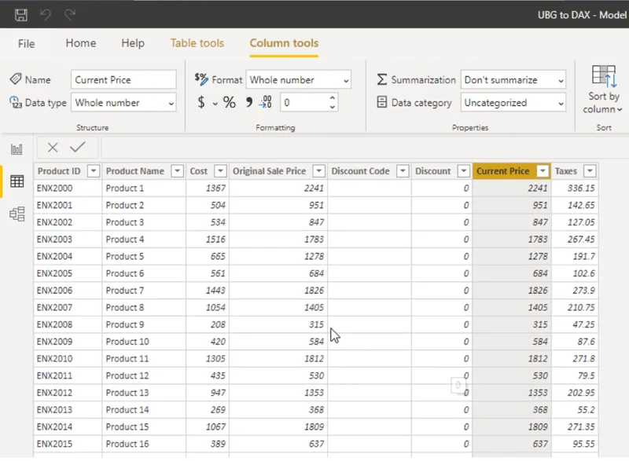Apply currency format with dollar icon

pyautogui.click(x=201, y=102)
